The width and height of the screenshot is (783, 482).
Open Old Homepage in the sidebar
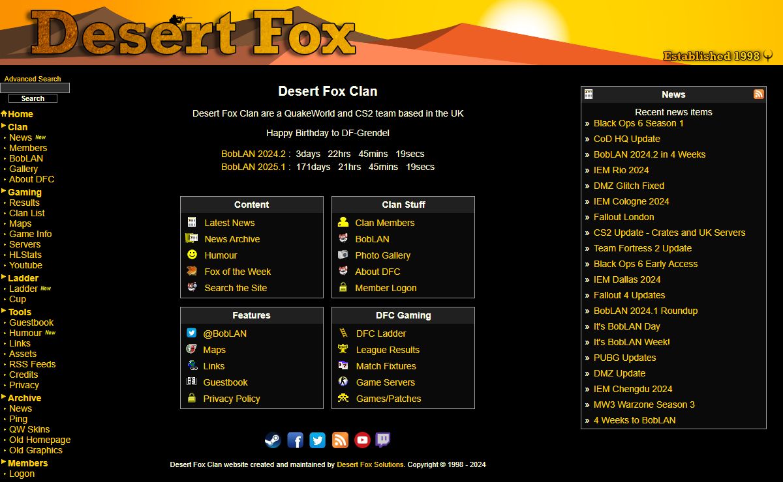pos(40,440)
